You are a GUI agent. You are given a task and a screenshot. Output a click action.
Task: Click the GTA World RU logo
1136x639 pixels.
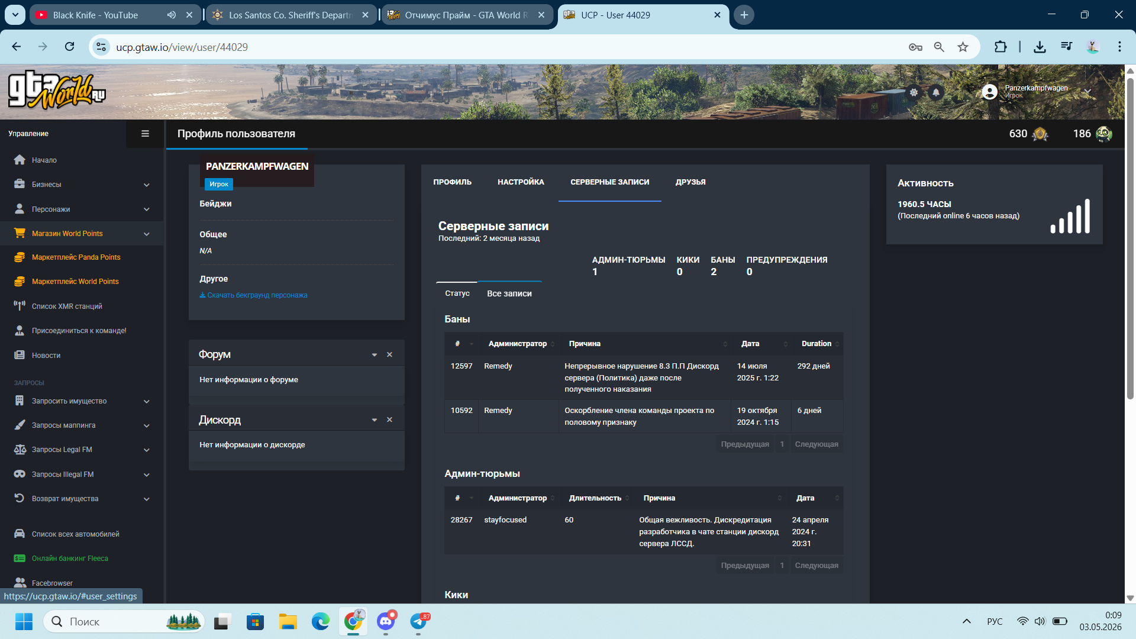point(57,92)
